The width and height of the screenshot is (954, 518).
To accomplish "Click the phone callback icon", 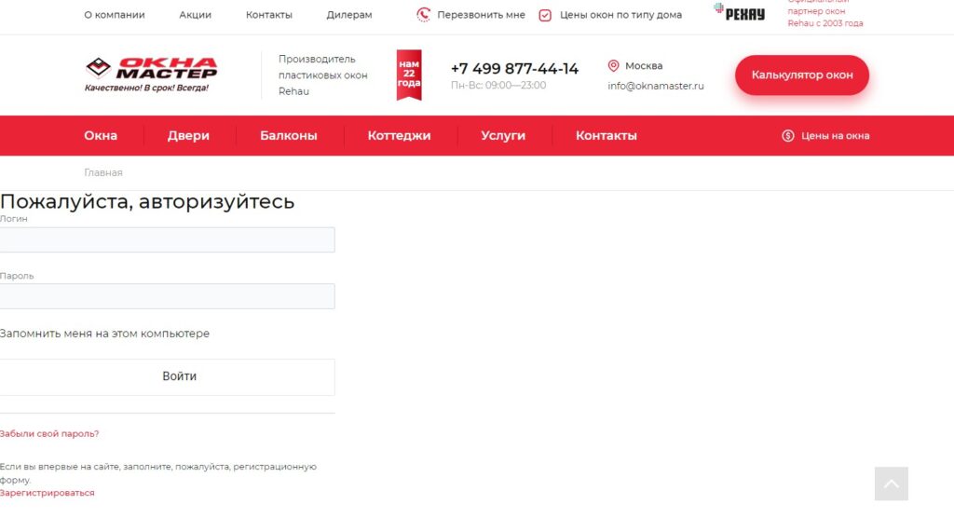I will click(424, 15).
